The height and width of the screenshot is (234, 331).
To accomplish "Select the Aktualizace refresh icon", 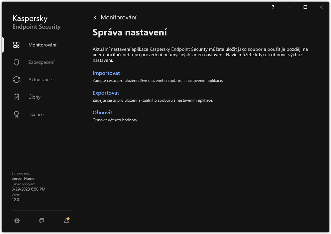I will pos(16,80).
